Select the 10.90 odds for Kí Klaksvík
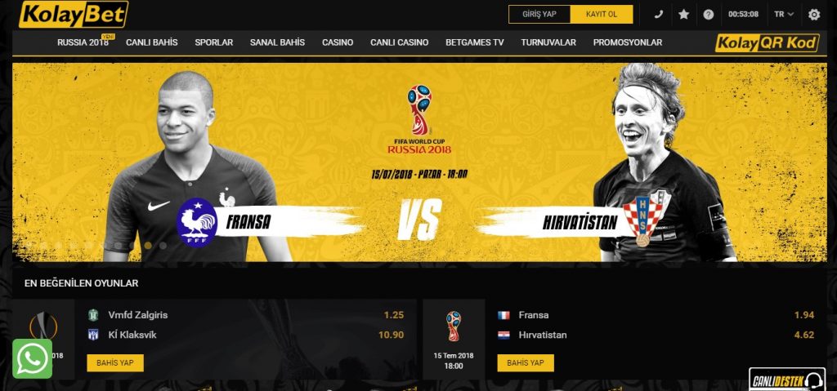The width and height of the screenshot is (837, 391). (x=391, y=335)
